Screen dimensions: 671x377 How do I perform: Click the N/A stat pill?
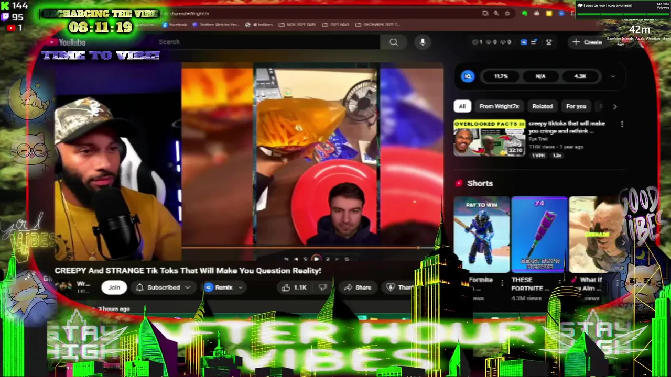[540, 76]
